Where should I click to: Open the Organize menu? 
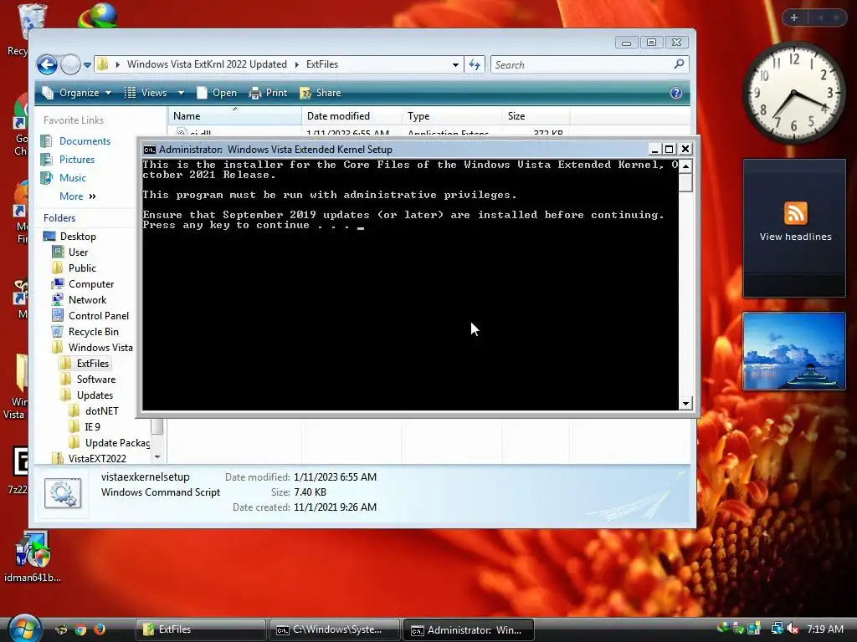[x=77, y=93]
